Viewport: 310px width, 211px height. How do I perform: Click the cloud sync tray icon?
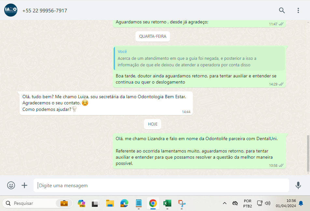[x=235, y=203]
